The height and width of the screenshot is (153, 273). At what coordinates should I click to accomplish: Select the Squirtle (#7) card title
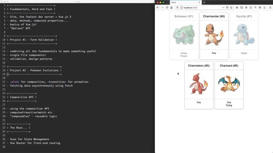244,16
